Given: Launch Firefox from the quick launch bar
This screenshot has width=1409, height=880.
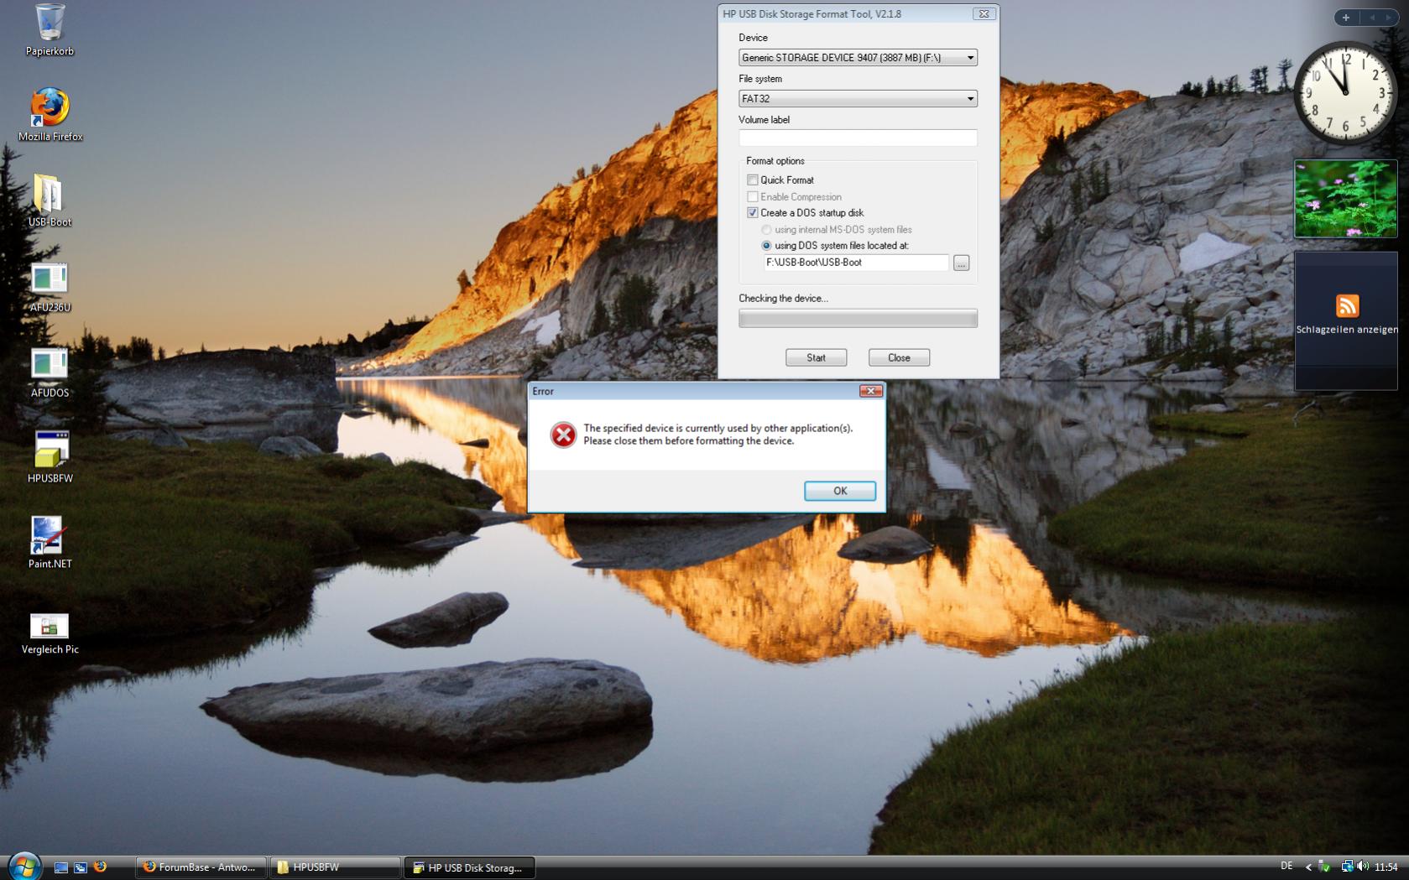Looking at the screenshot, I should (x=100, y=867).
